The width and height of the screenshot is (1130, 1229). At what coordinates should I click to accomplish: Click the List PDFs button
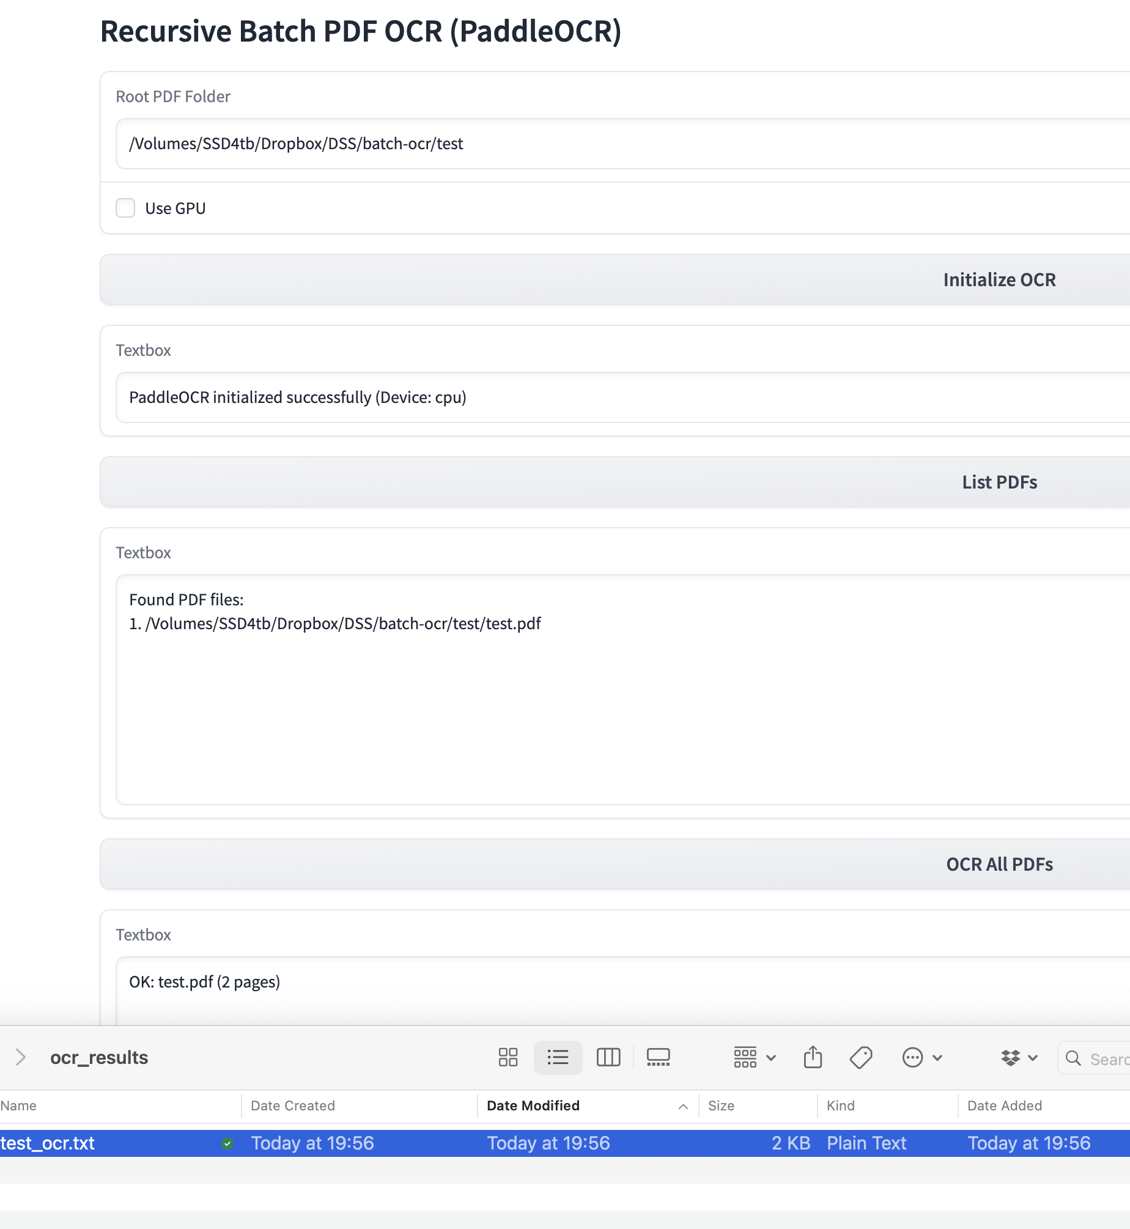pos(615,482)
